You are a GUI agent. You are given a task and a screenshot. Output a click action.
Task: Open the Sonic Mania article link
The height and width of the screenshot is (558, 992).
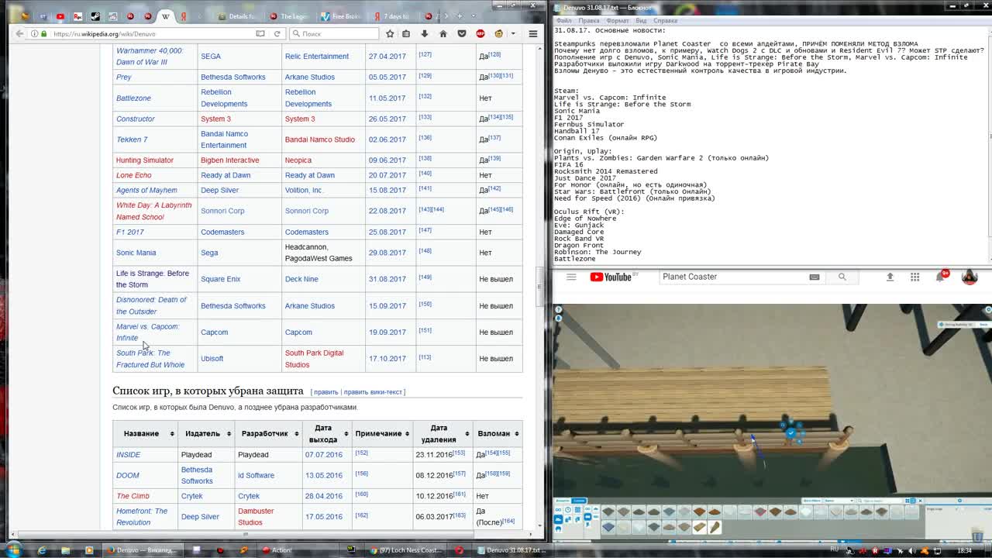(136, 253)
